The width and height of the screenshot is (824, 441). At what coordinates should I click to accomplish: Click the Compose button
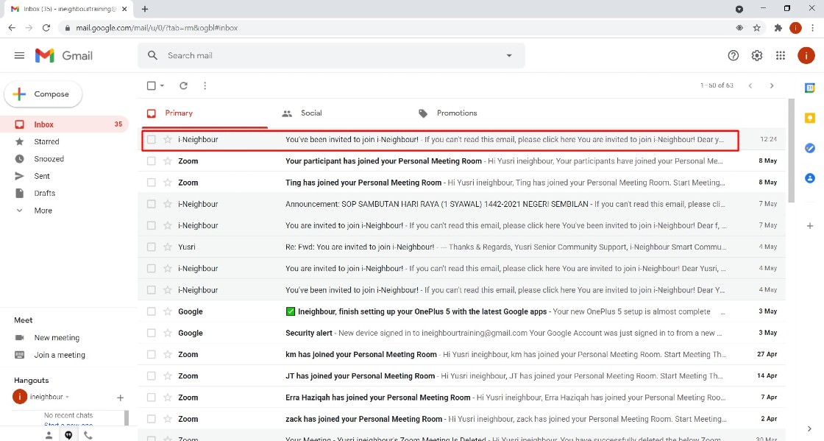tap(43, 94)
